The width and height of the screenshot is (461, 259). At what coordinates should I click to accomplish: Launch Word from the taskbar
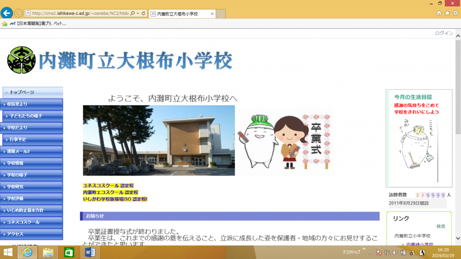point(89,252)
